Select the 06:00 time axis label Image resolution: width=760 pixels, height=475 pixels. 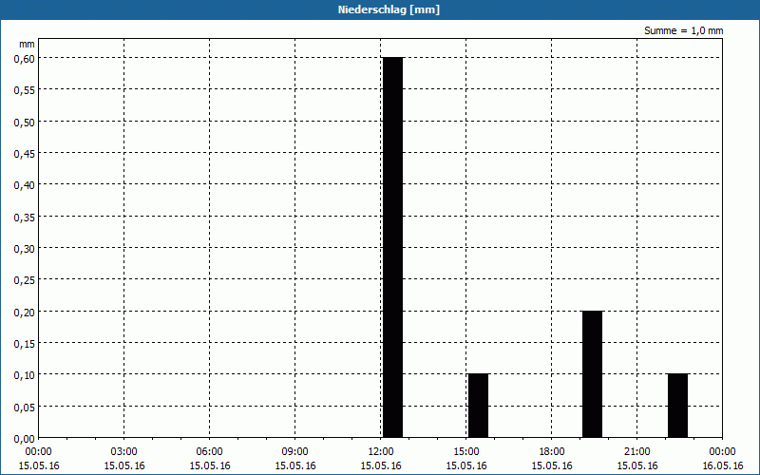pos(210,451)
